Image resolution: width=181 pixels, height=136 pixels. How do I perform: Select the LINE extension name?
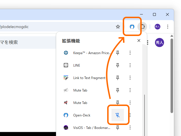click(77, 65)
